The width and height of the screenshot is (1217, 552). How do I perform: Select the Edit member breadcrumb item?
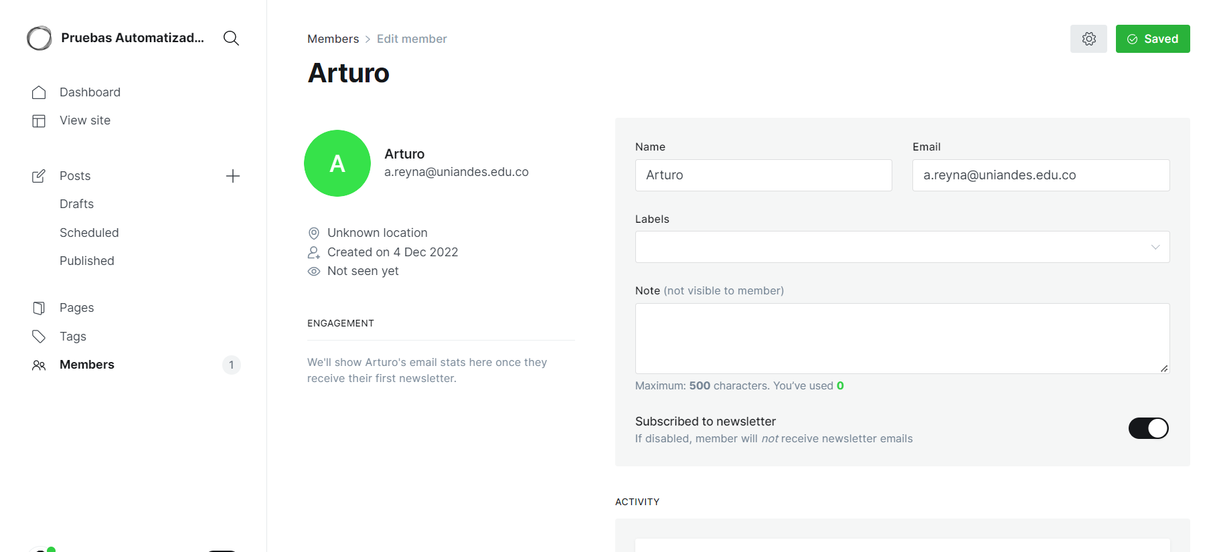point(411,38)
